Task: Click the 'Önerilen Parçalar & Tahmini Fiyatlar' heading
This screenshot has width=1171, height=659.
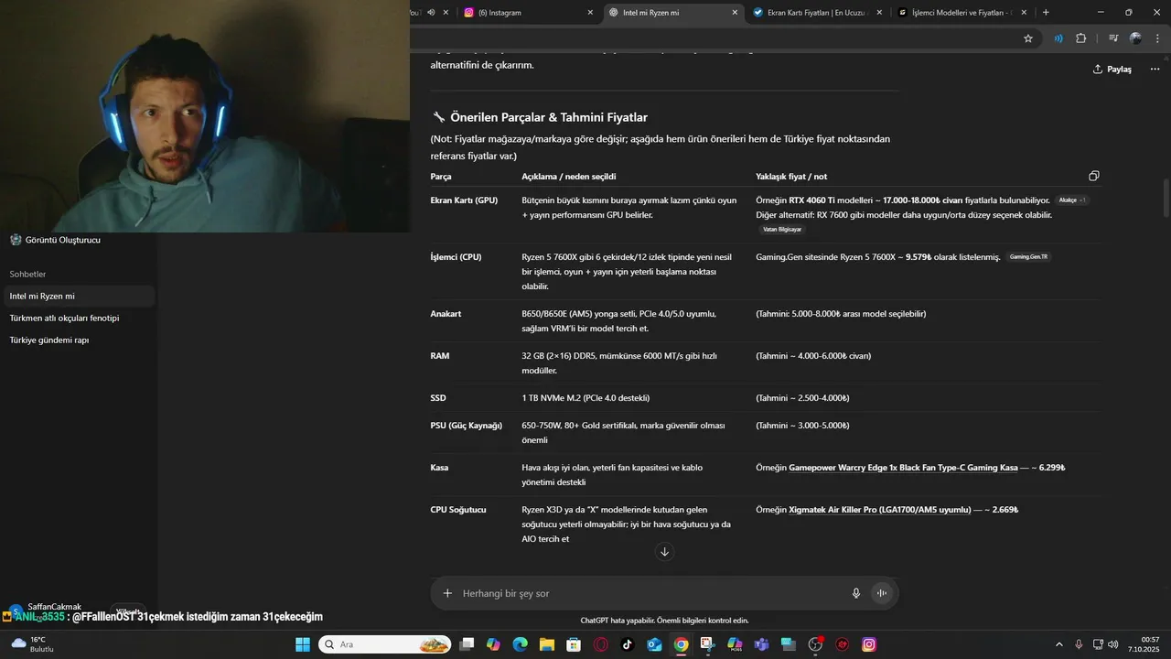Action: point(549,117)
